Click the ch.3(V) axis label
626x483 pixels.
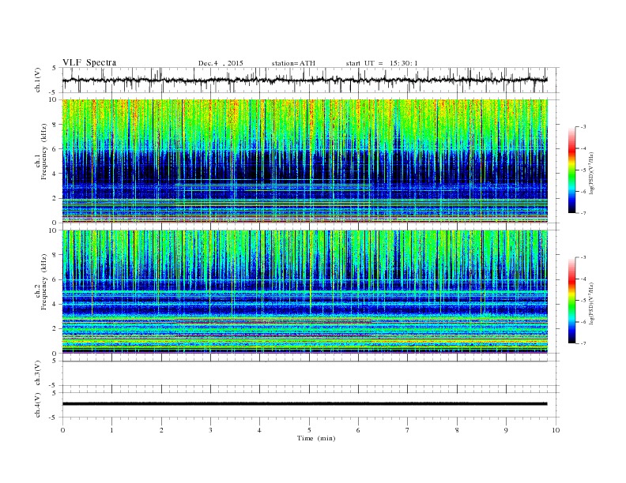click(38, 373)
